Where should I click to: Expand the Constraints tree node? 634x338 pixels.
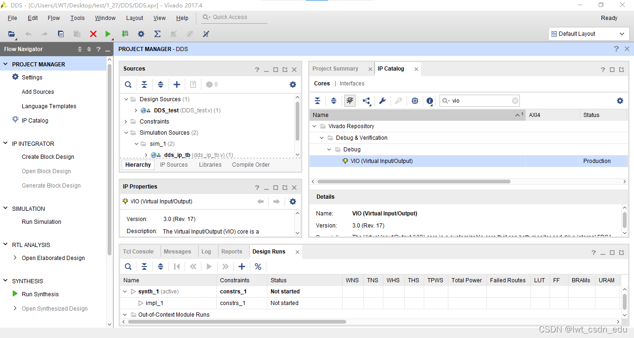pos(126,122)
